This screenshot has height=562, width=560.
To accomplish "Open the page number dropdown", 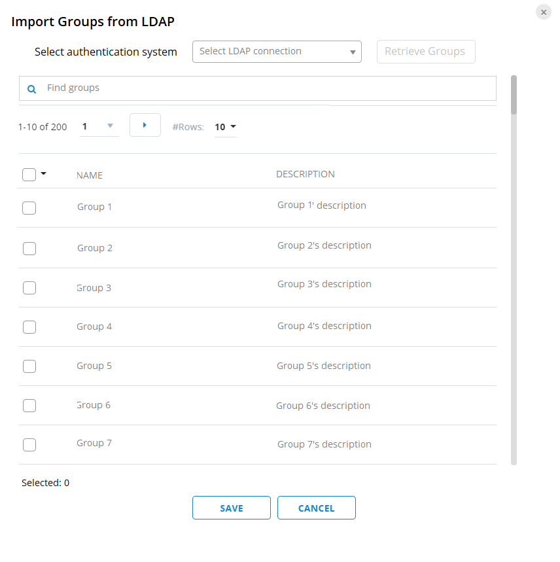I will coord(99,126).
